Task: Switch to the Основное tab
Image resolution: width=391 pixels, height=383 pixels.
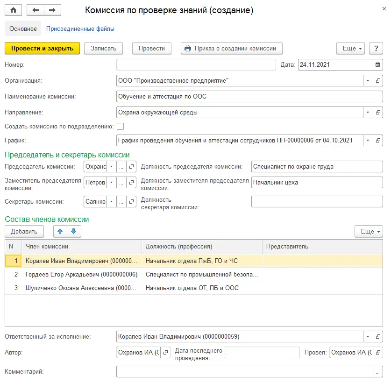Action: (23, 28)
